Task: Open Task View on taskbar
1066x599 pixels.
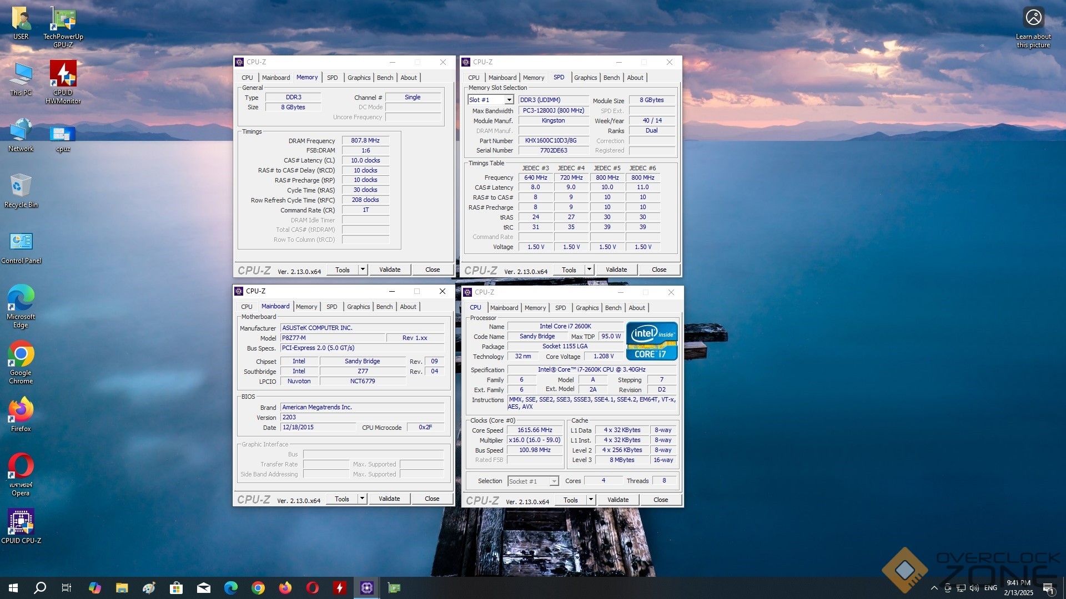Action: tap(67, 588)
